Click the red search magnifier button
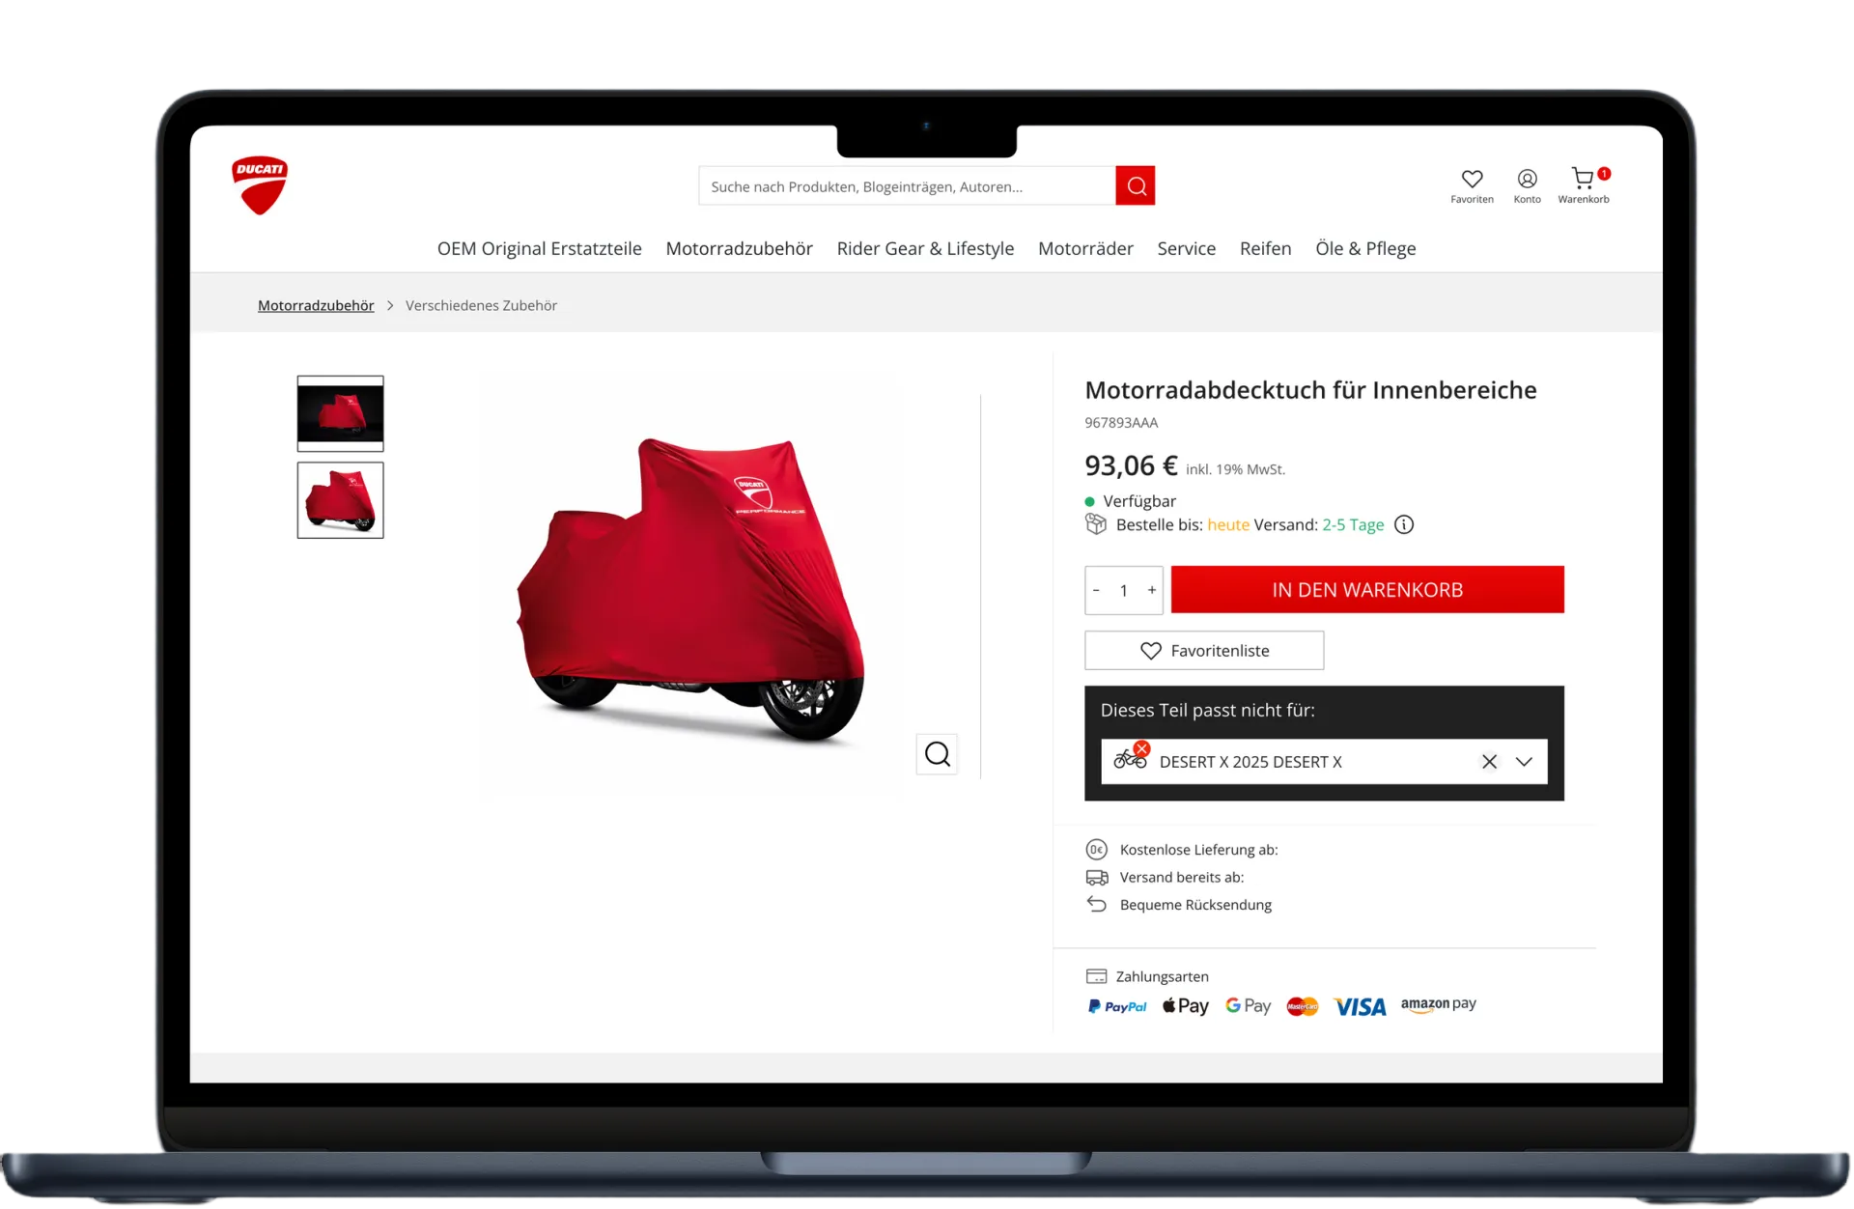Screen dimensions: 1854x1209 click(1136, 185)
